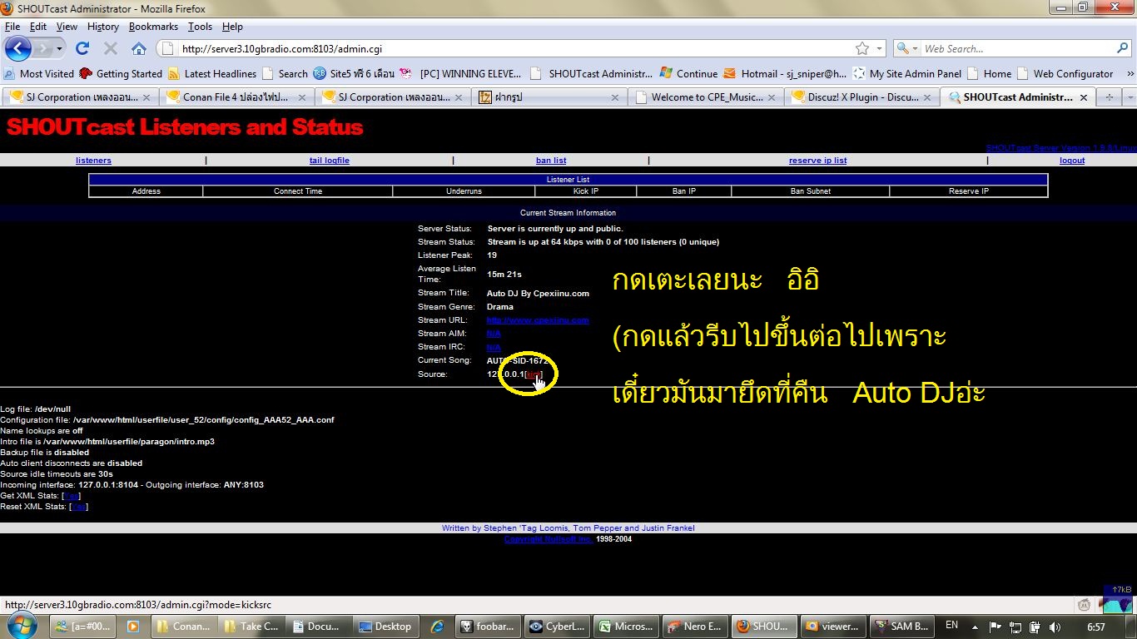Open the back/forward history dropdown arrow

coord(60,48)
